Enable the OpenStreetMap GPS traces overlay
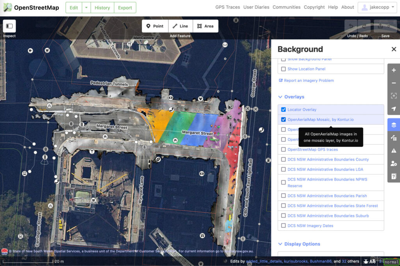Image resolution: width=400 pixels, height=266 pixels. pos(283,150)
